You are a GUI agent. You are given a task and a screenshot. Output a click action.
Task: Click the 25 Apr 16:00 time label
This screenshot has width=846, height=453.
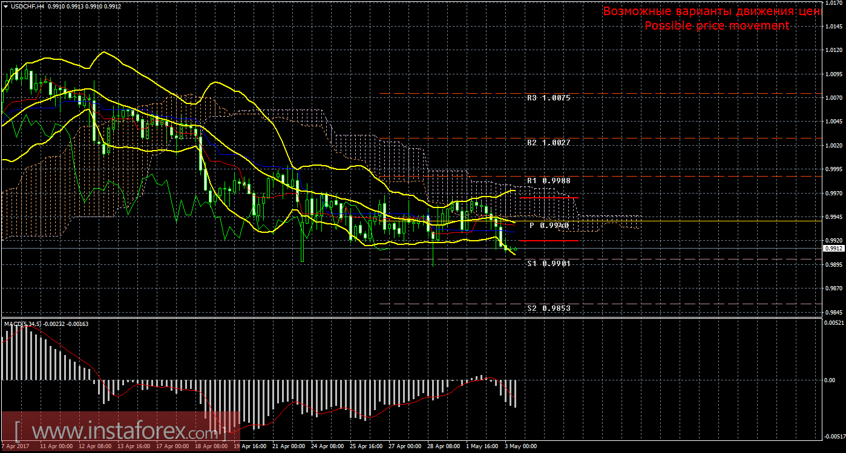point(366,446)
